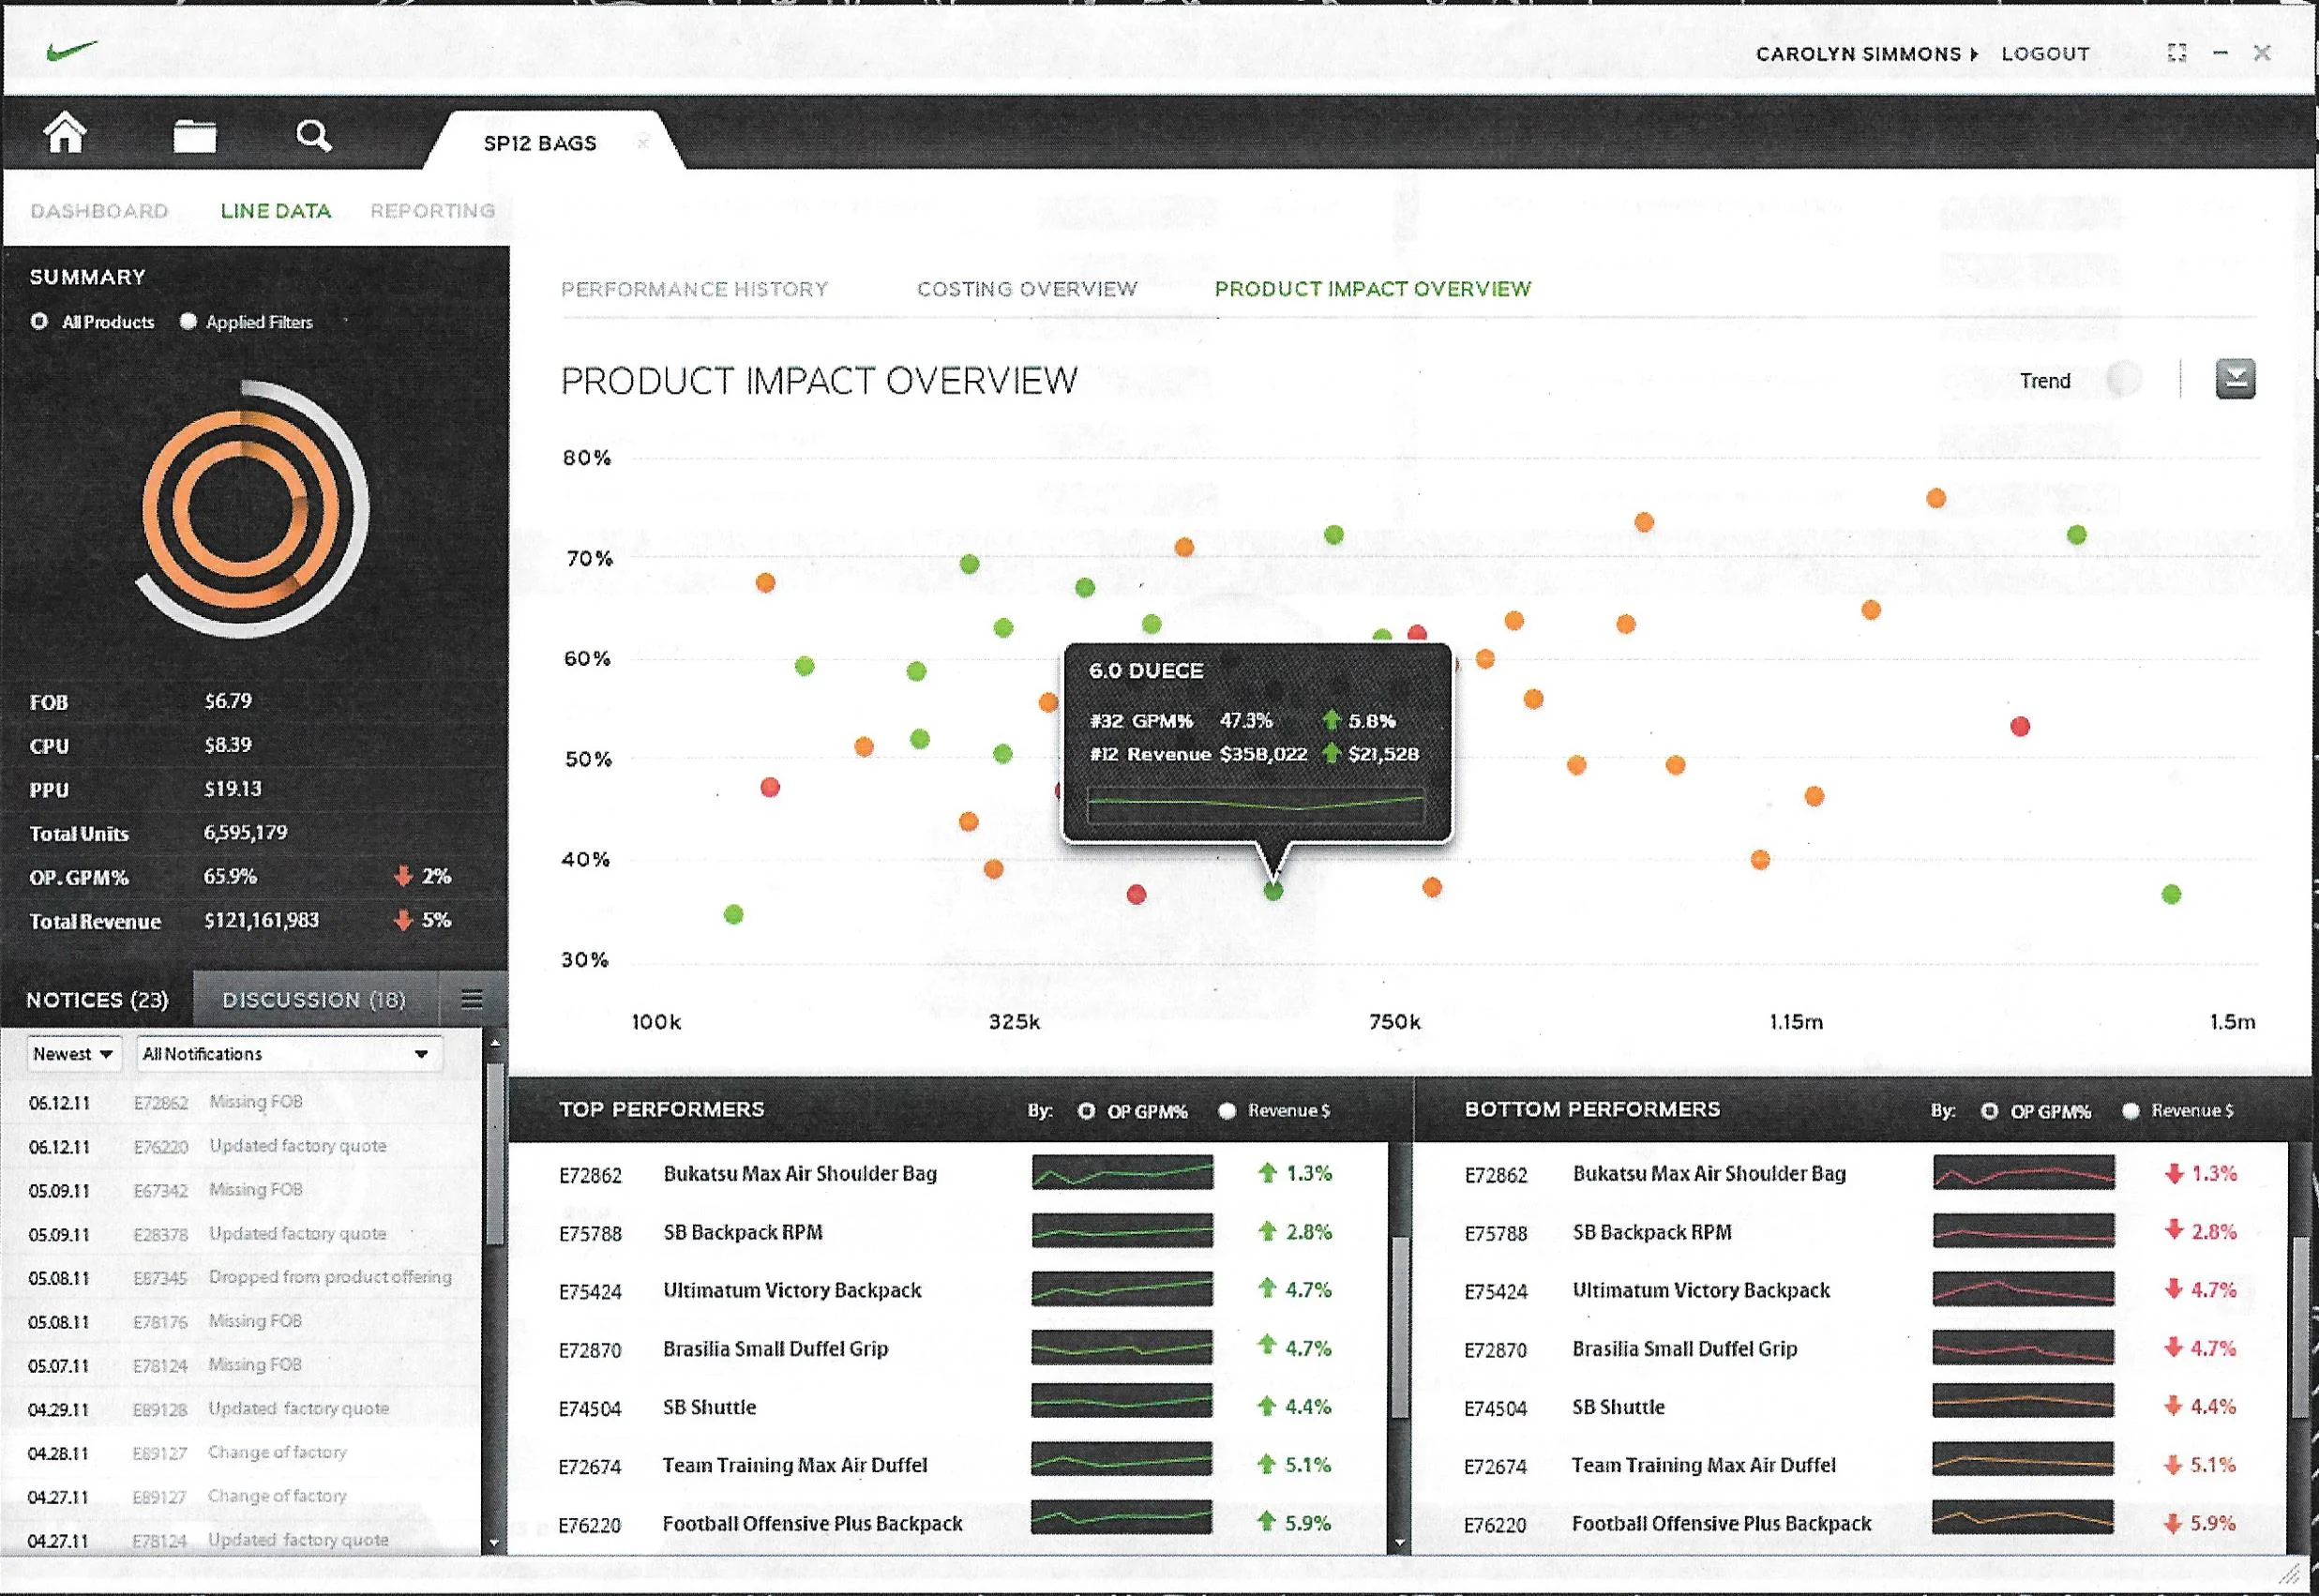Open the notices panel list menu icon
Image resolution: width=2319 pixels, height=1596 pixels.
tap(472, 999)
